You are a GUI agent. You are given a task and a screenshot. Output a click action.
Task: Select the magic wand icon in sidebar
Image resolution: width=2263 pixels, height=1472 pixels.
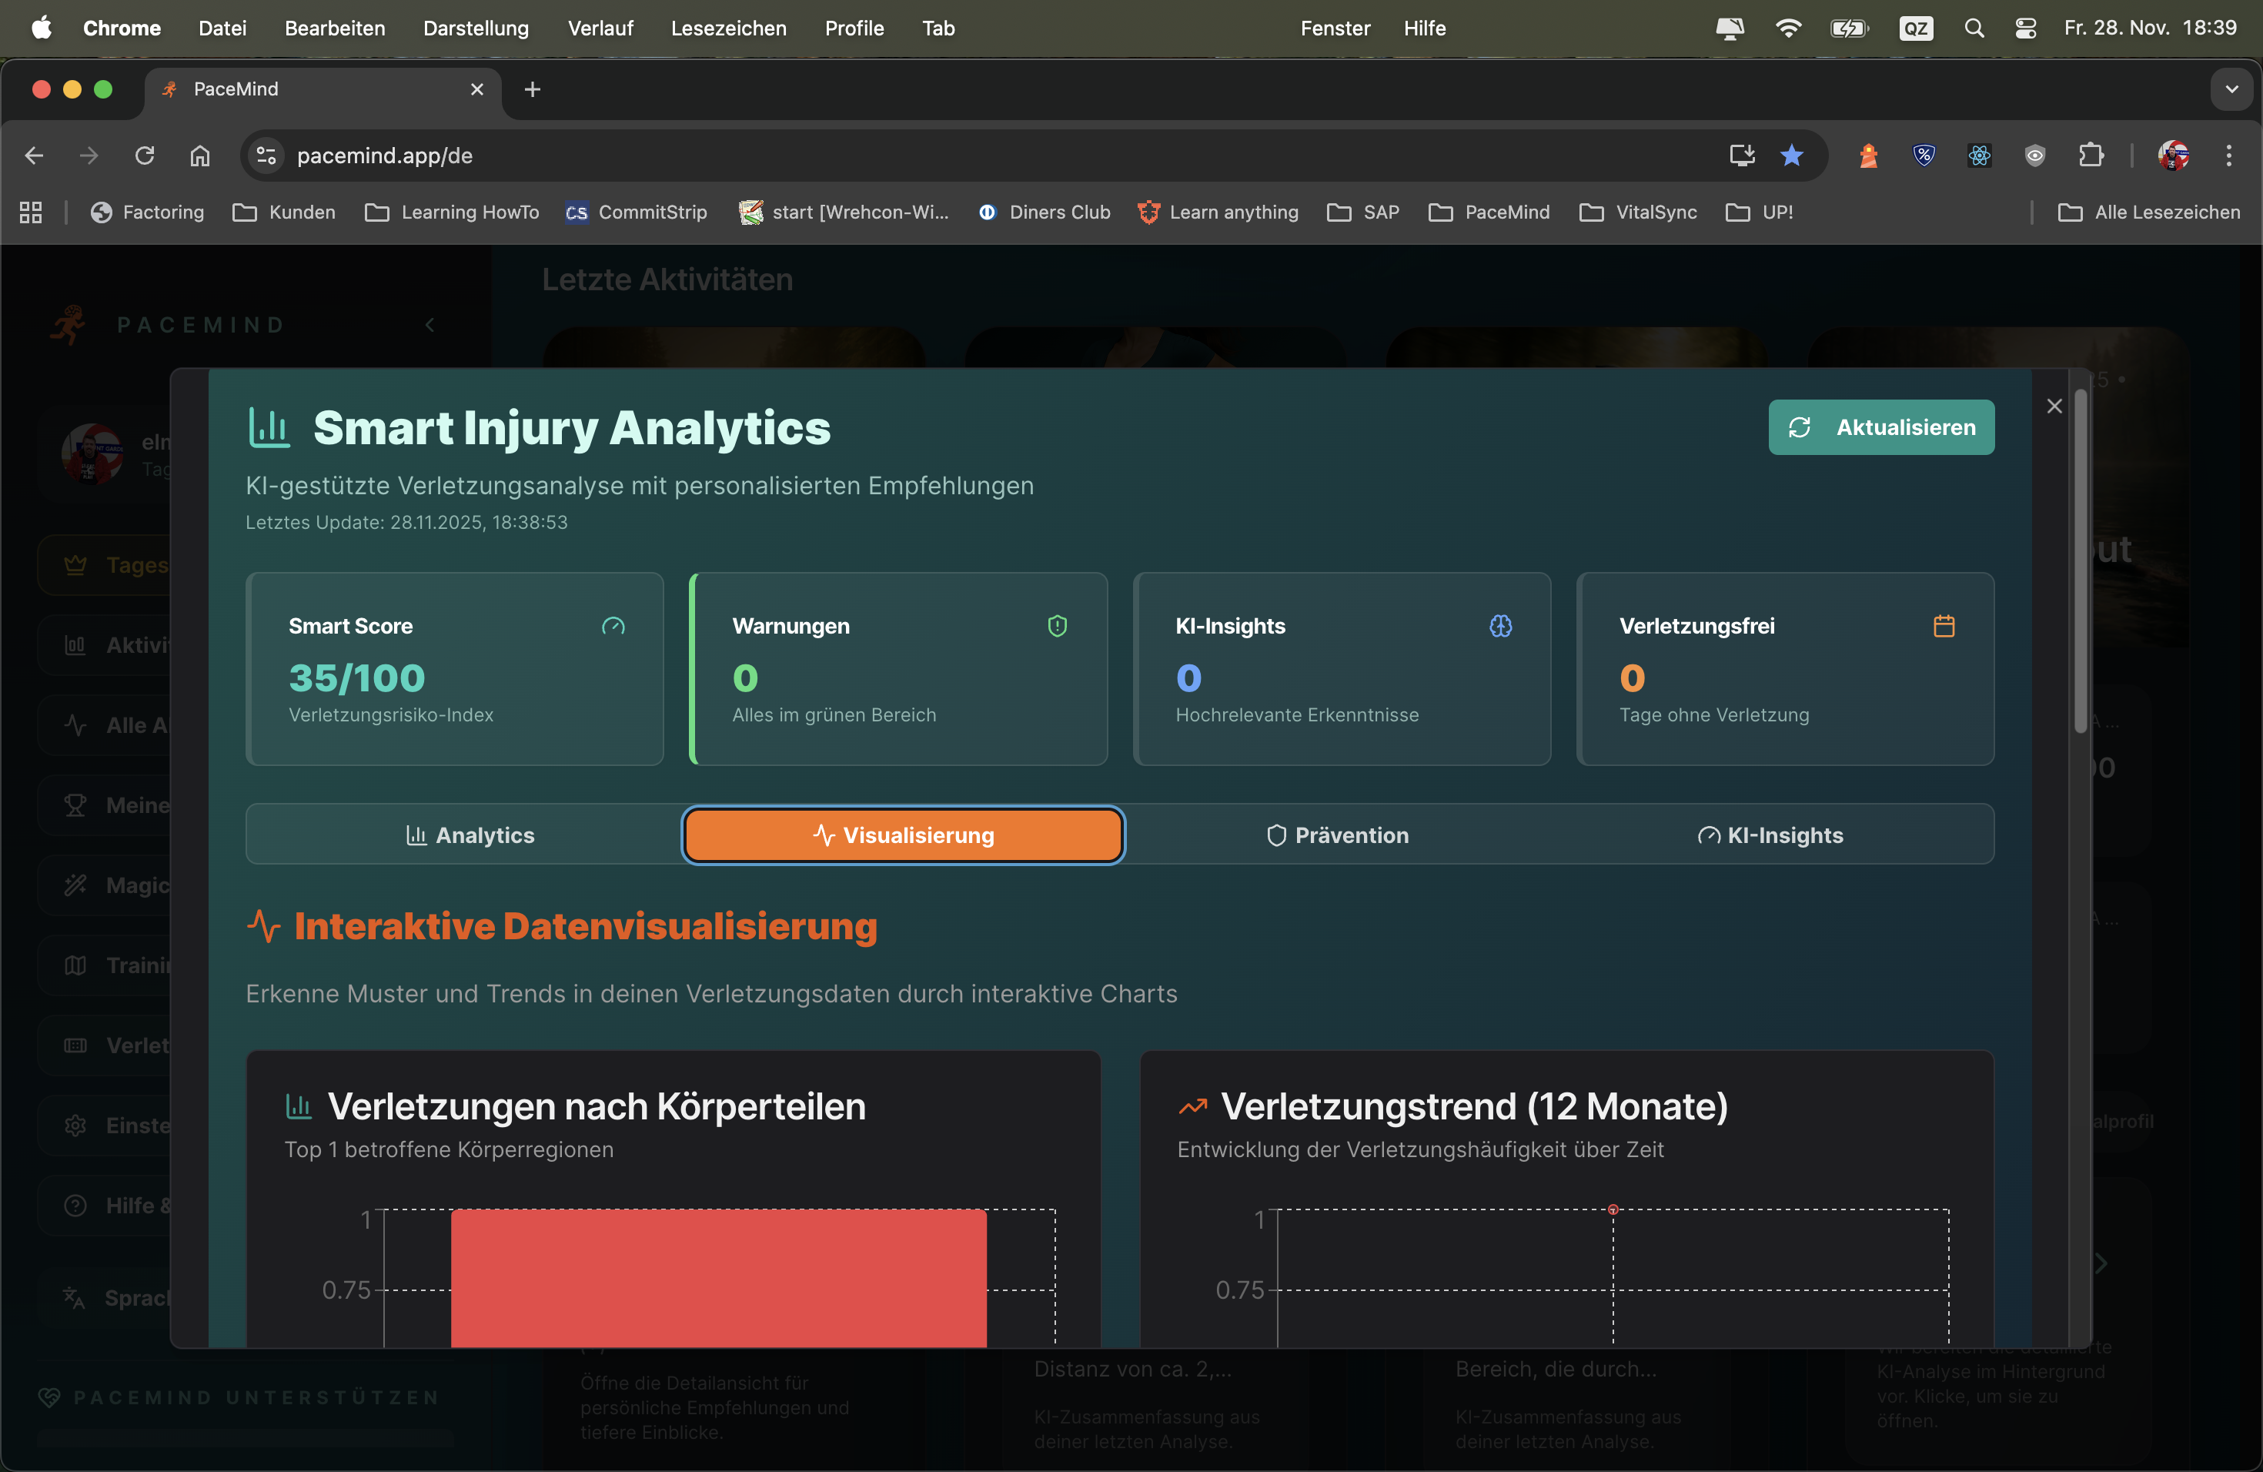click(76, 885)
